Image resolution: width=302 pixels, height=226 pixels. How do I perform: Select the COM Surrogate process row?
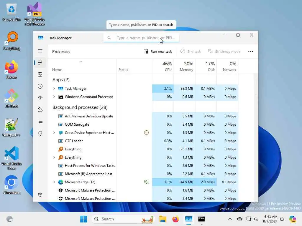pyautogui.click(x=143, y=124)
